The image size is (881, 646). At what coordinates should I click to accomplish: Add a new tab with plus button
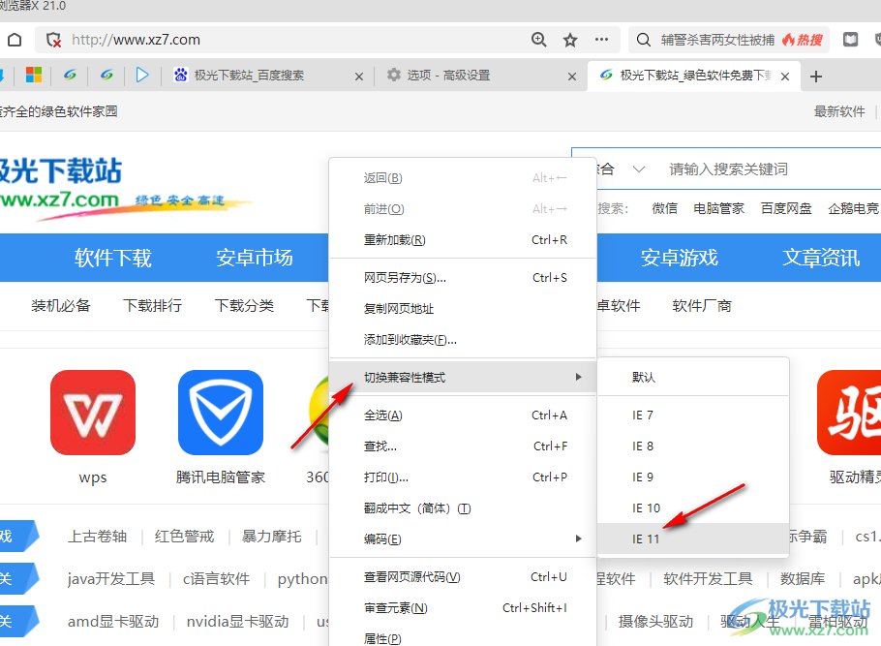(816, 76)
